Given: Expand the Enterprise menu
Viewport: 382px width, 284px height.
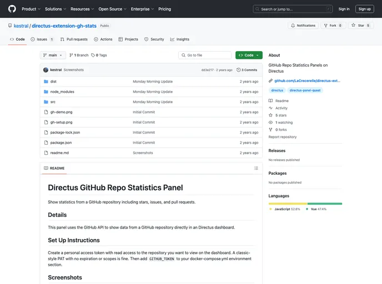Looking at the screenshot, I should tap(142, 9).
